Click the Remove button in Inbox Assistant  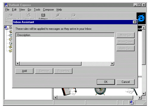(44, 71)
